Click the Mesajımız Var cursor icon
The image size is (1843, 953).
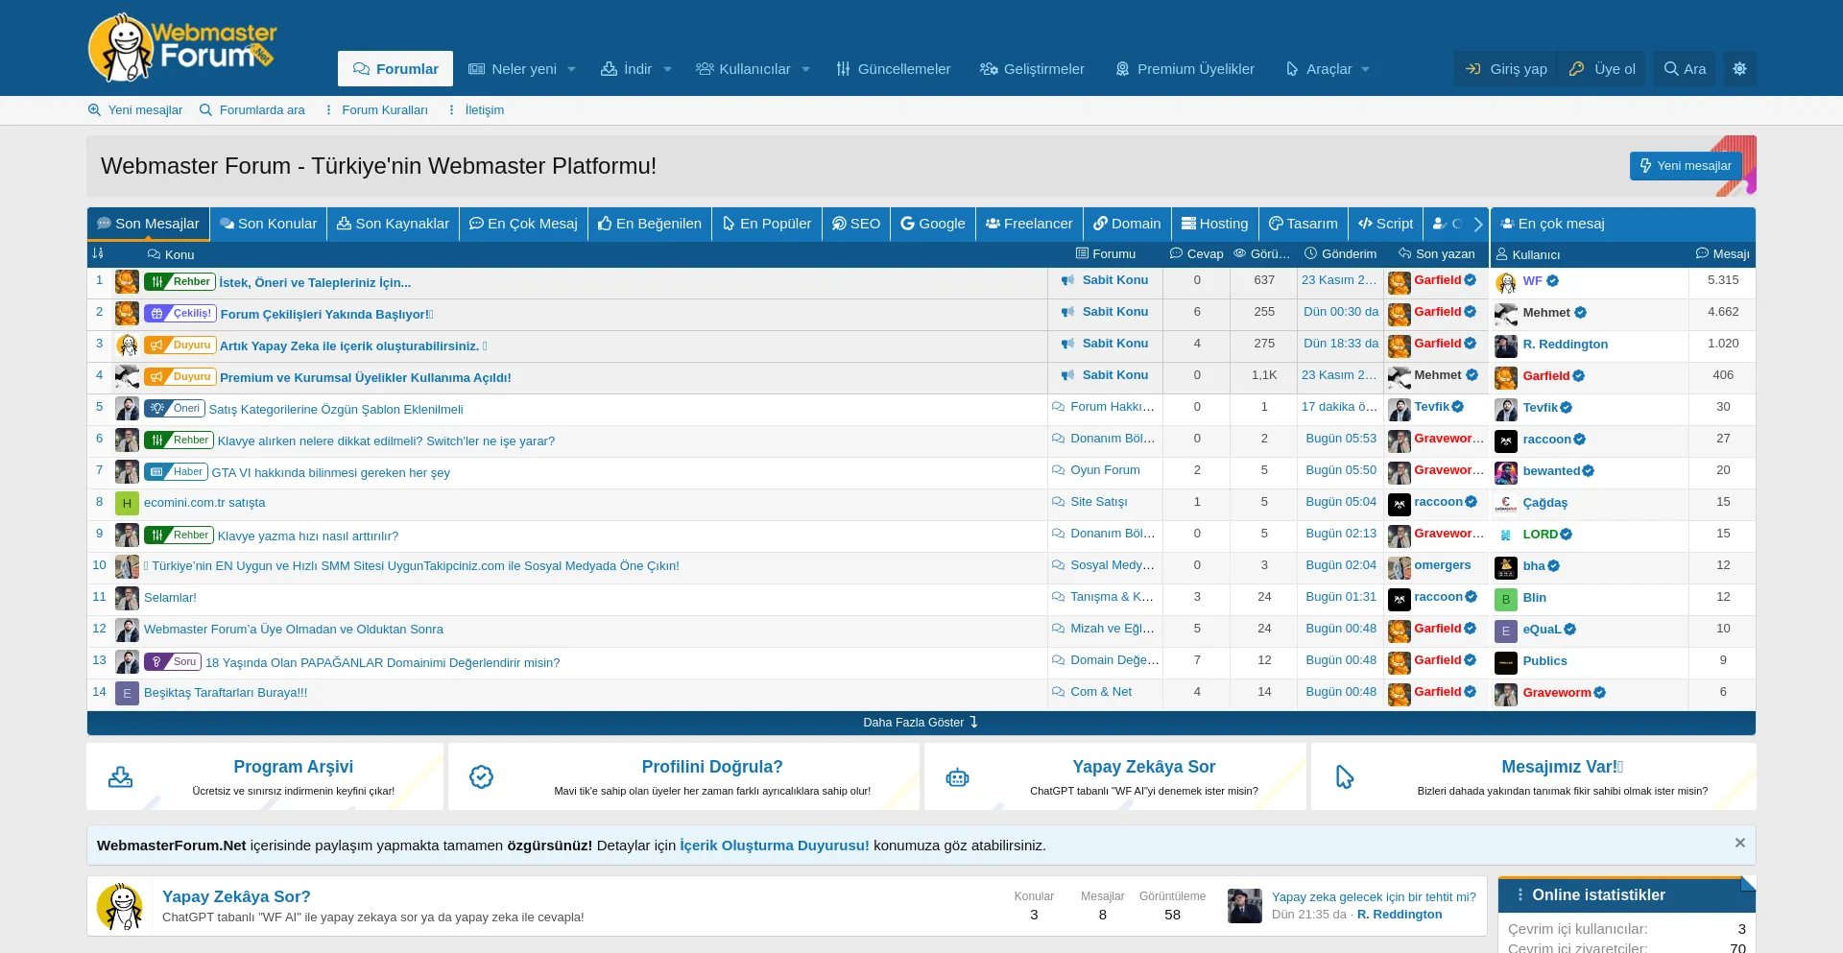point(1344,776)
